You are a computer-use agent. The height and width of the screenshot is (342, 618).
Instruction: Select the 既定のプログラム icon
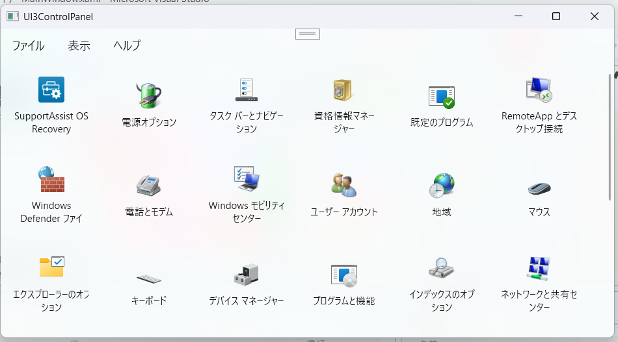click(x=441, y=96)
